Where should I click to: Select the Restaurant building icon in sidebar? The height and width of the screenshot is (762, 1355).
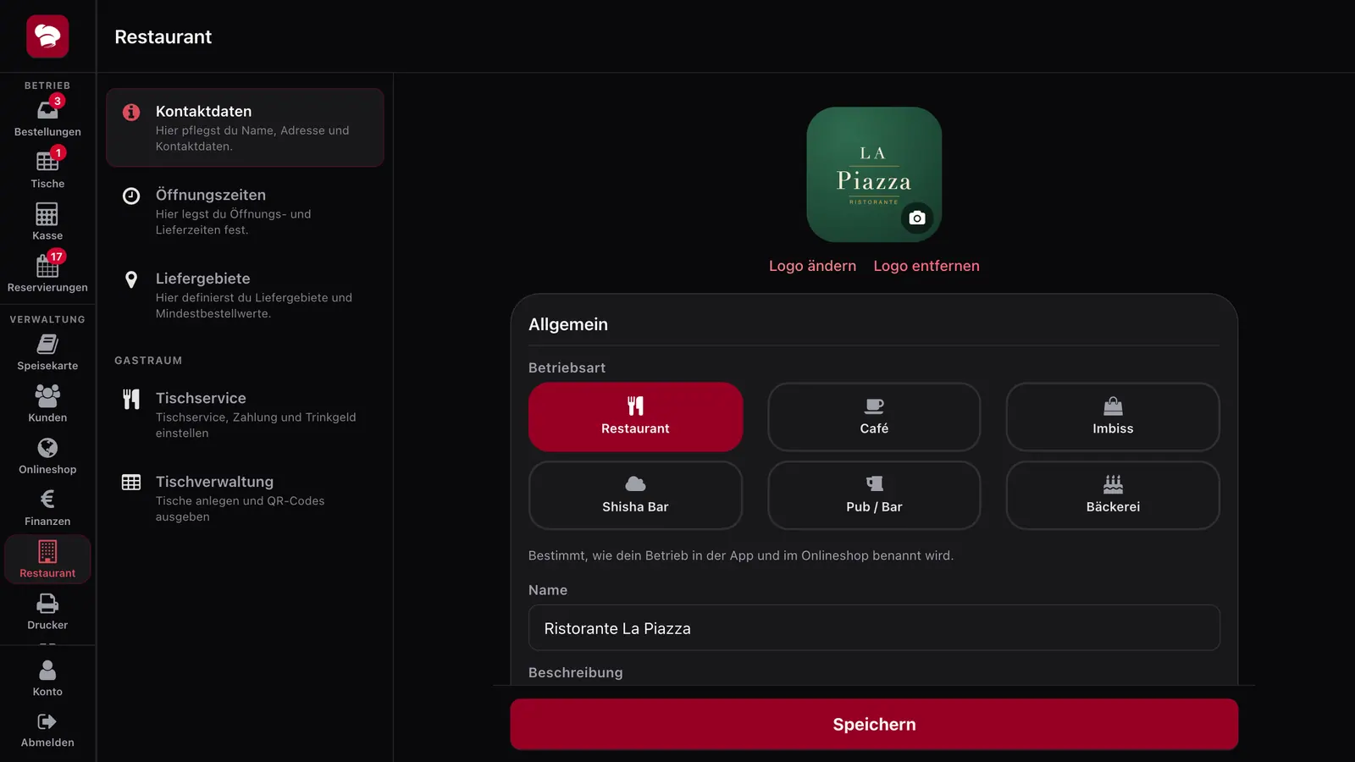pos(47,551)
